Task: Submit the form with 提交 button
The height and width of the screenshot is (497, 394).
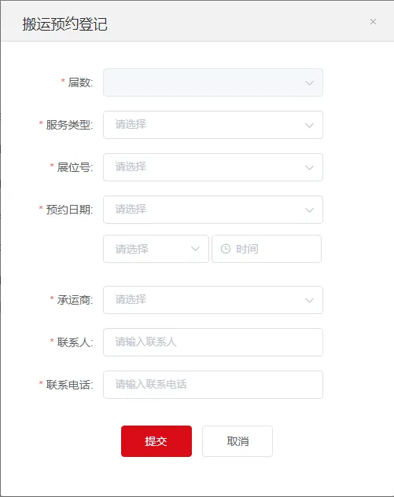Action: pyautogui.click(x=156, y=441)
